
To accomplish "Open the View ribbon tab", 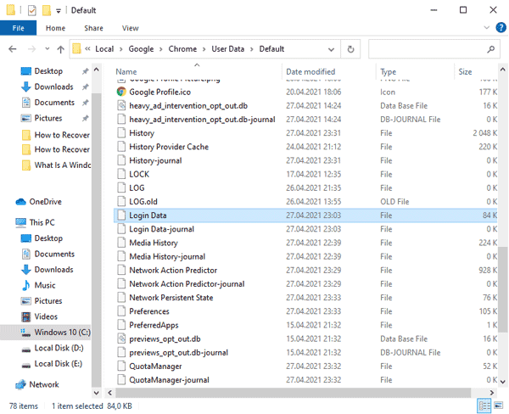I will [x=130, y=28].
